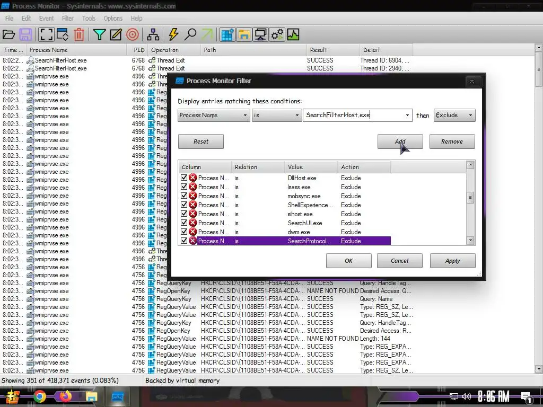The height and width of the screenshot is (407, 543).
Task: Open the File menu
Action: pyautogui.click(x=10, y=19)
